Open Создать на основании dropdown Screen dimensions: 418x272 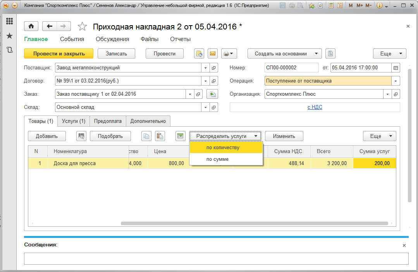(x=284, y=54)
